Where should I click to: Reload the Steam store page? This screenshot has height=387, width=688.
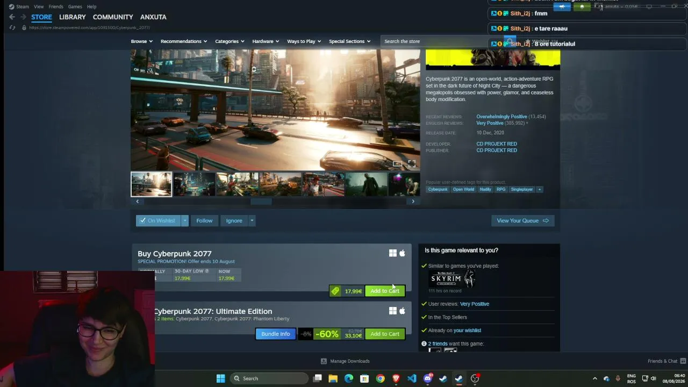(x=12, y=27)
